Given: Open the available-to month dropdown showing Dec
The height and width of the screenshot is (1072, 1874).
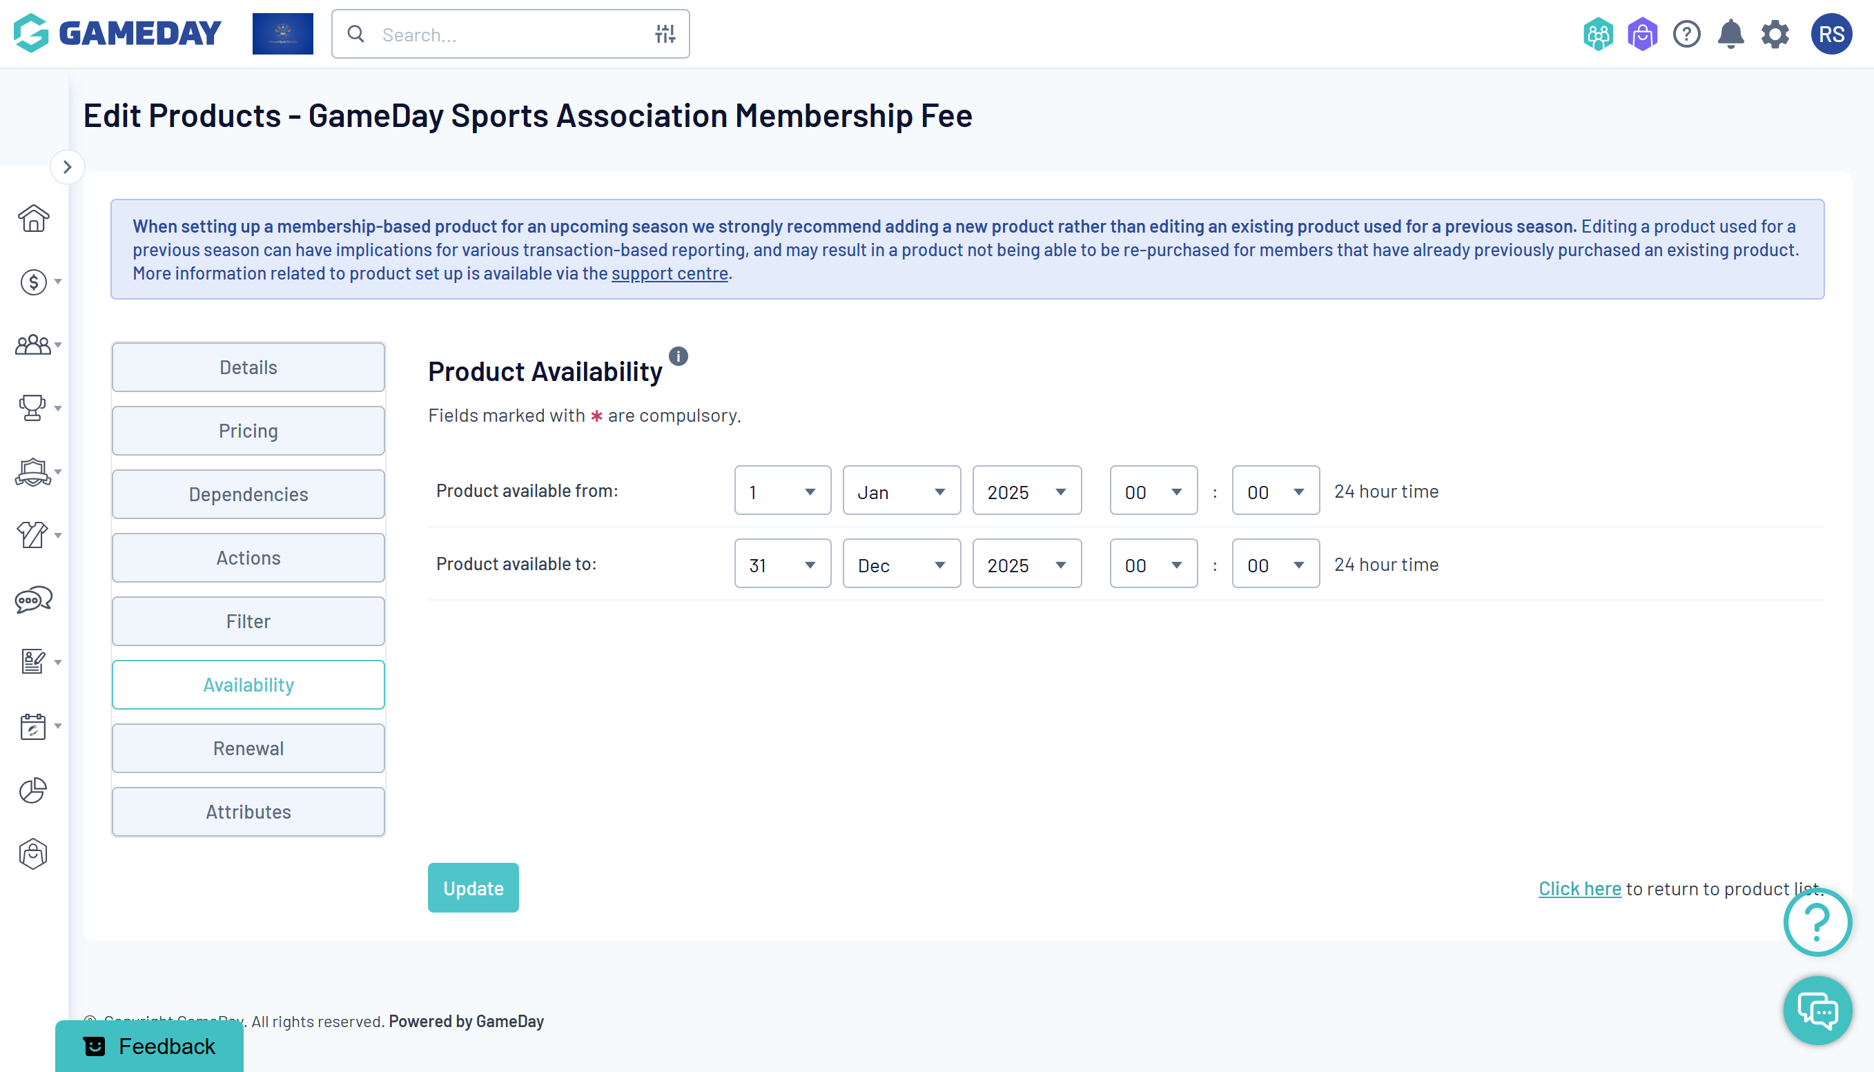Looking at the screenshot, I should (x=901, y=564).
